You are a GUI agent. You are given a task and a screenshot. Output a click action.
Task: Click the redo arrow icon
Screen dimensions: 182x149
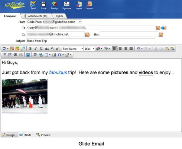pos(146,49)
